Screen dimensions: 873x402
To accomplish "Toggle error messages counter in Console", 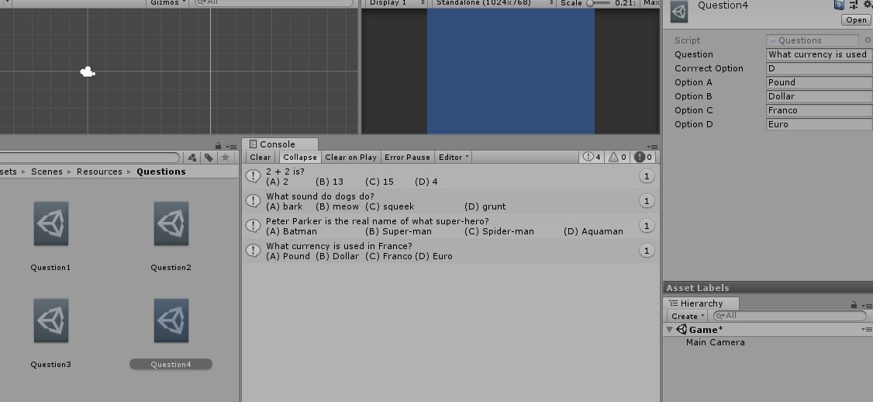I will [643, 158].
